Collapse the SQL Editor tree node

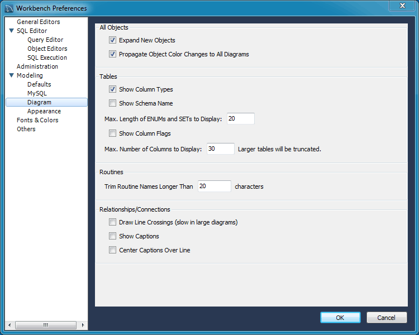[x=12, y=31]
